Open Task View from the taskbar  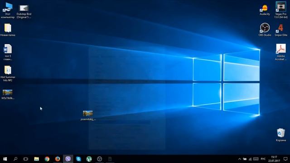(x=26, y=159)
